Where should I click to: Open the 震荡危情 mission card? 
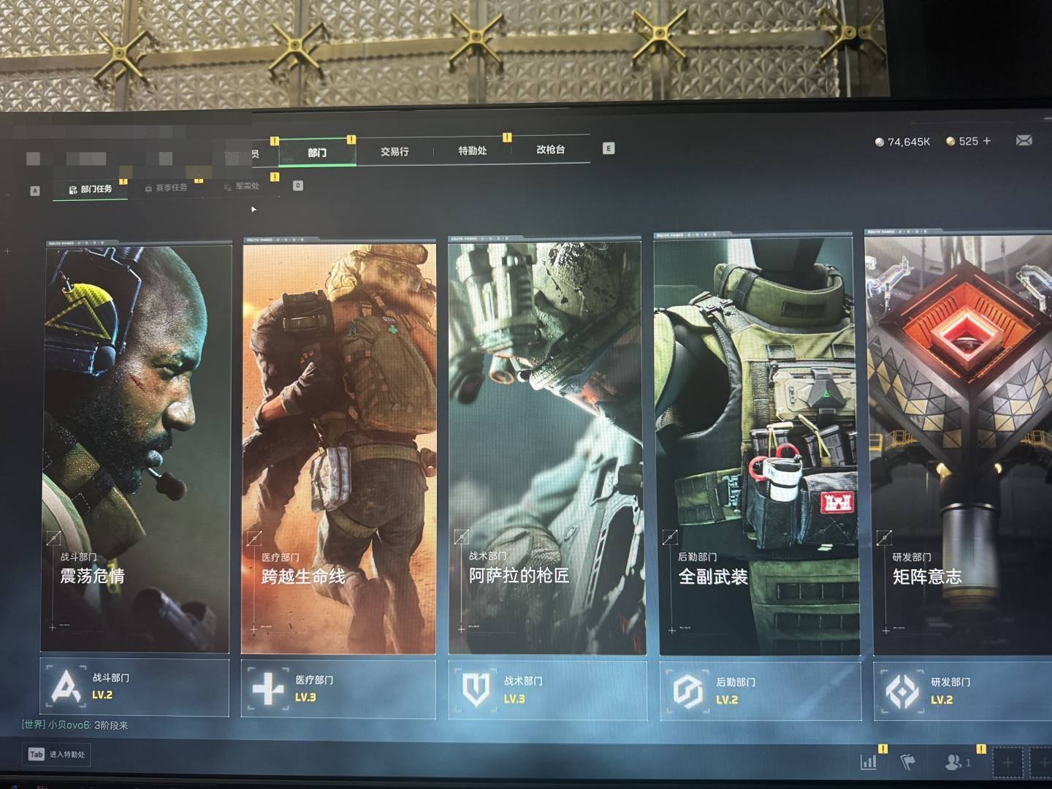coord(136,447)
